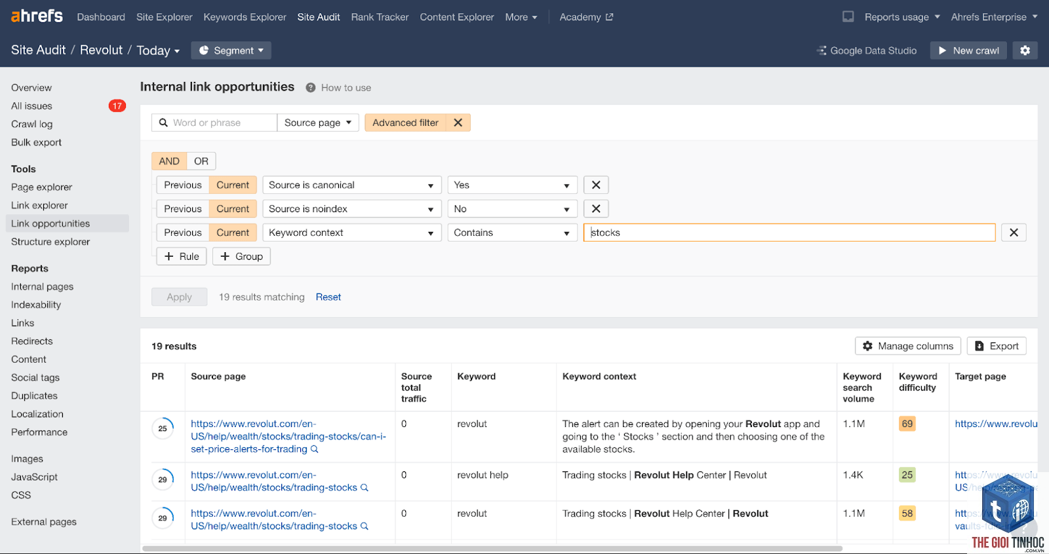Start a New crawl
The image size is (1049, 554).
coord(968,50)
